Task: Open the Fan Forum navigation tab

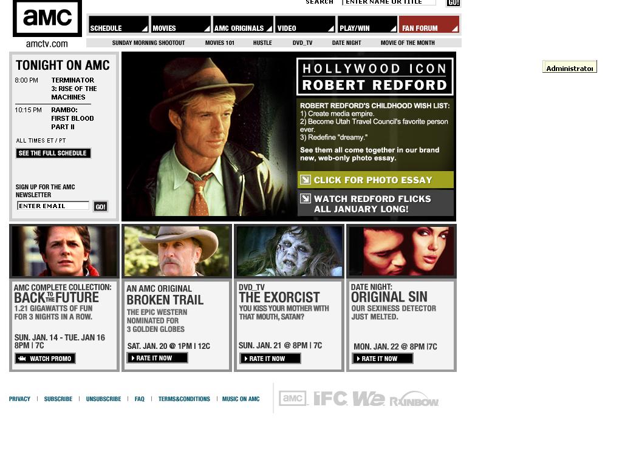Action: pos(429,25)
